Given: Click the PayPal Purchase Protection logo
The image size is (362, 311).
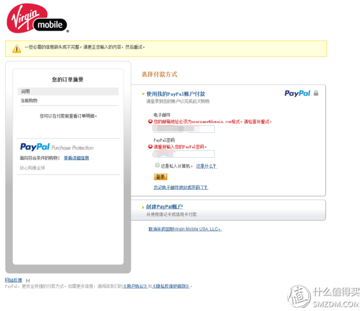Looking at the screenshot, I should 57,147.
